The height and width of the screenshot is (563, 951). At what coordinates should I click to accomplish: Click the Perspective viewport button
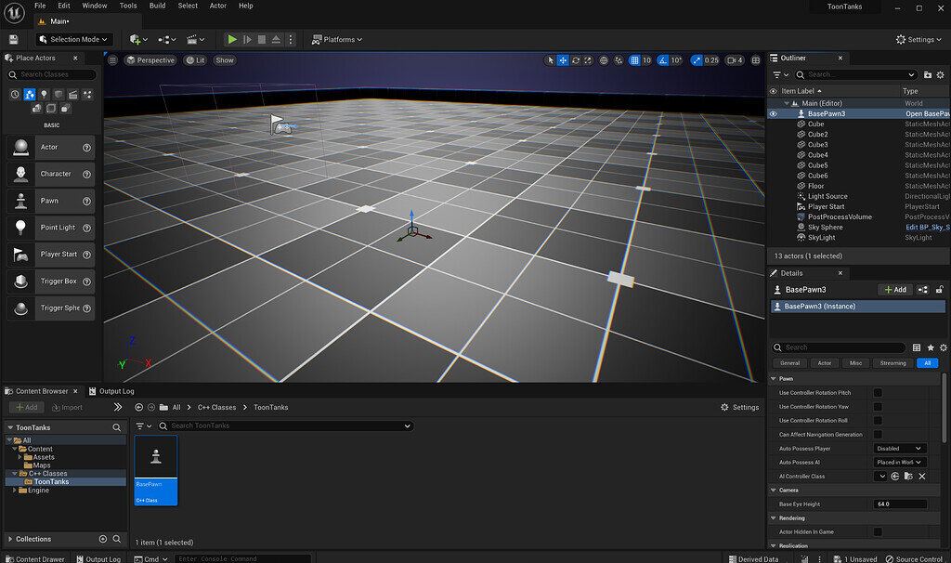[x=150, y=60]
